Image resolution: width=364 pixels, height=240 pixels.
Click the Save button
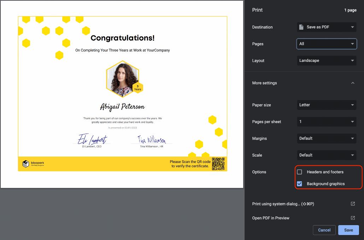click(x=348, y=230)
